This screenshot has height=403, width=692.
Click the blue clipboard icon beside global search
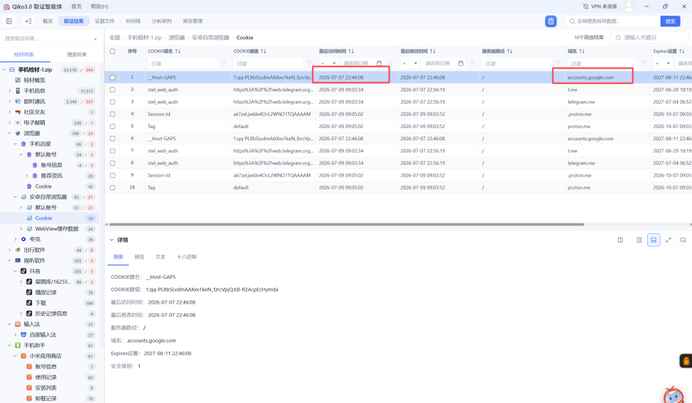tap(551, 21)
